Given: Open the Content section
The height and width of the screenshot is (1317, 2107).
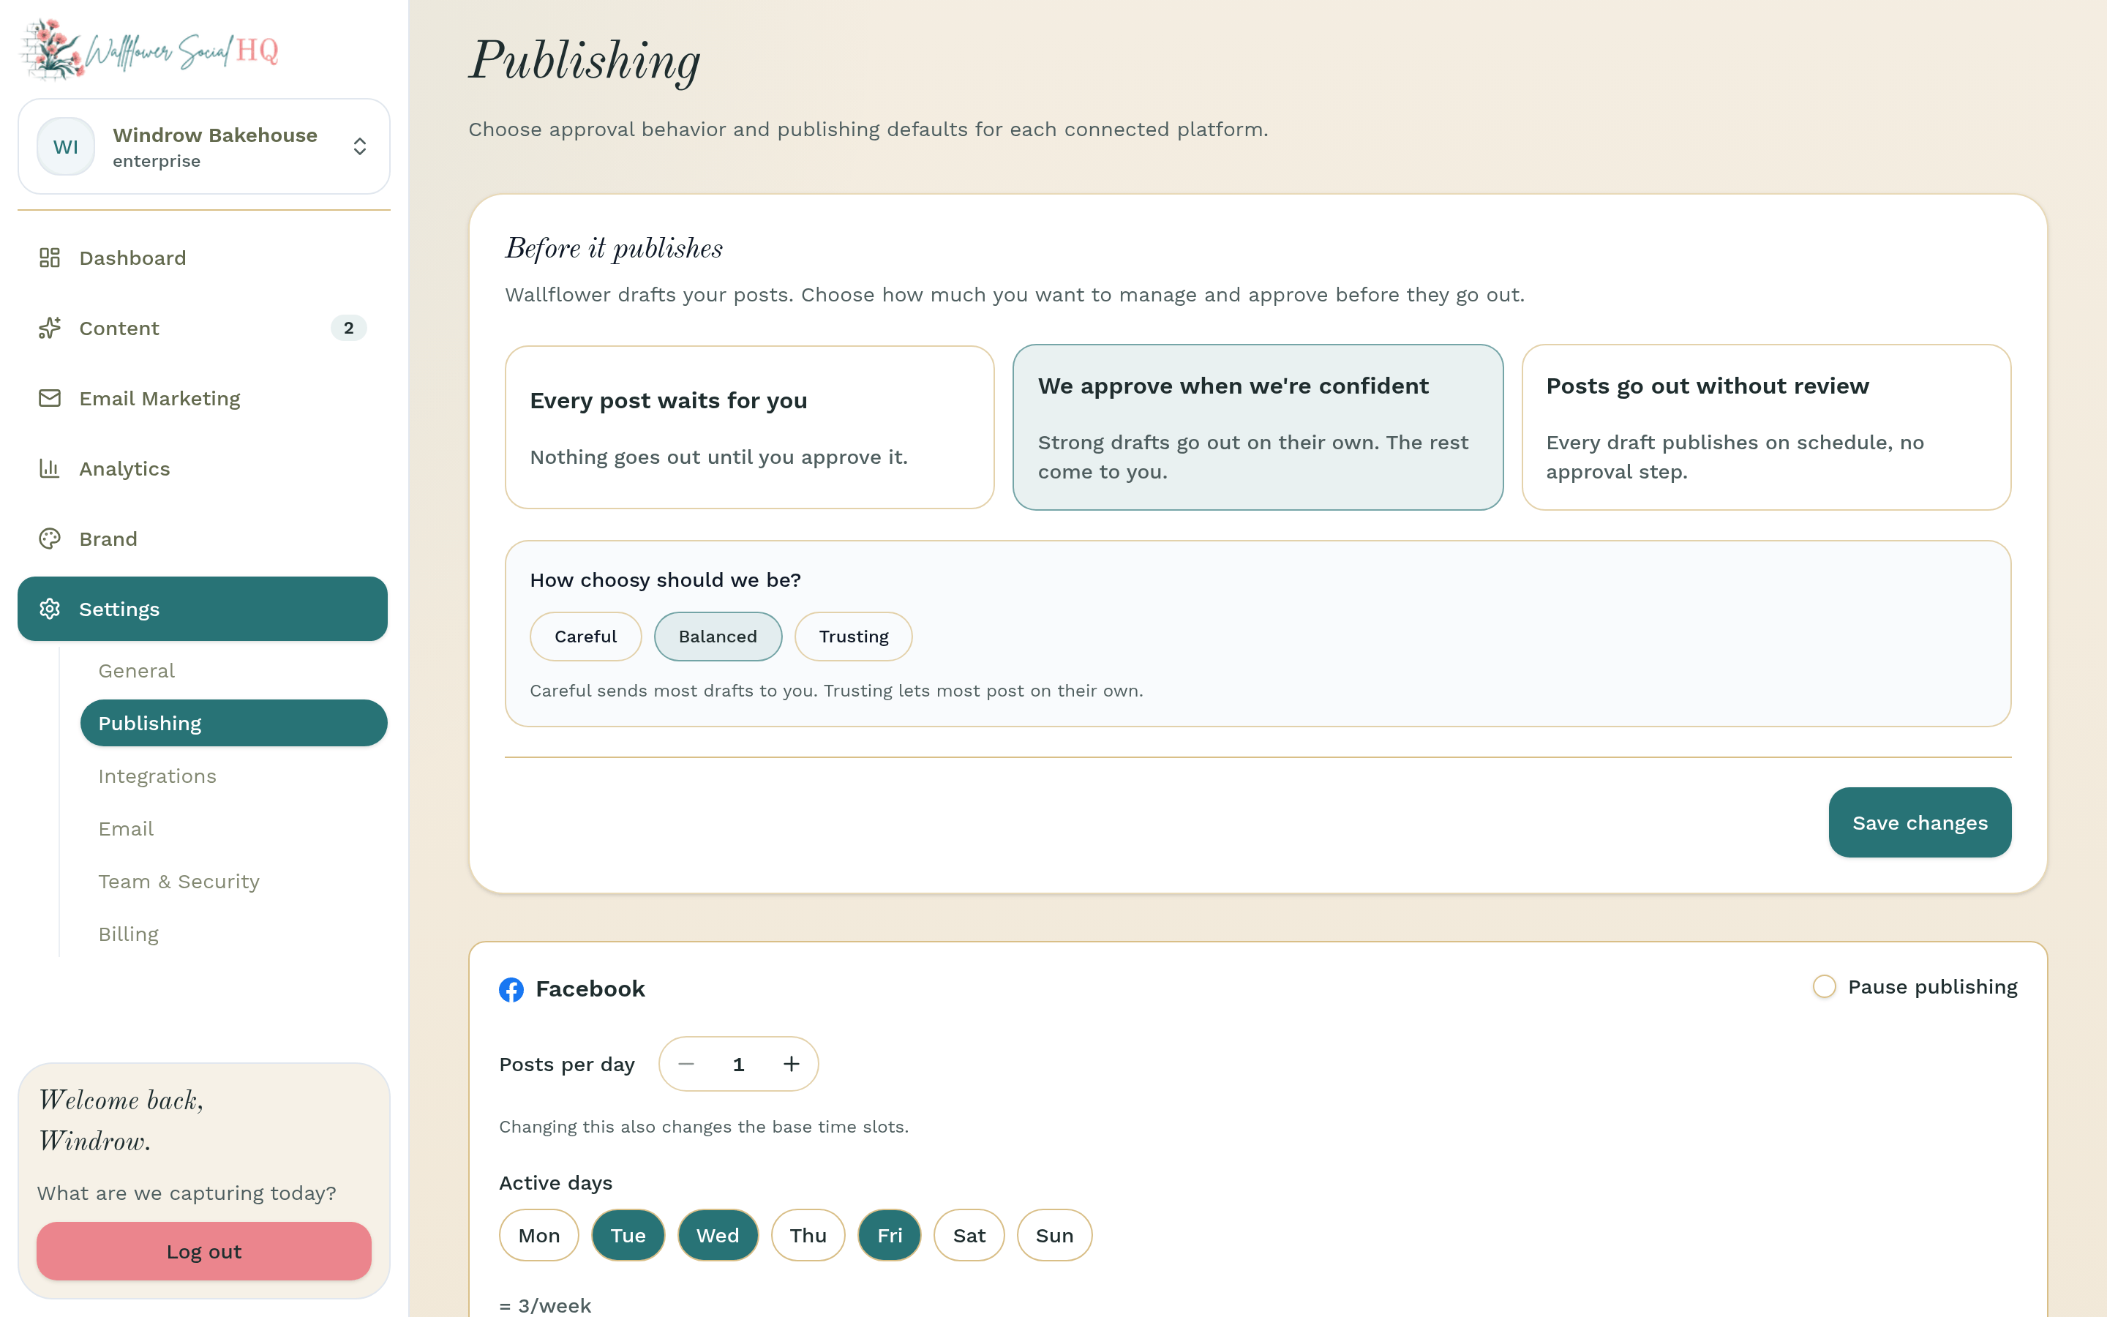Looking at the screenshot, I should 202,329.
